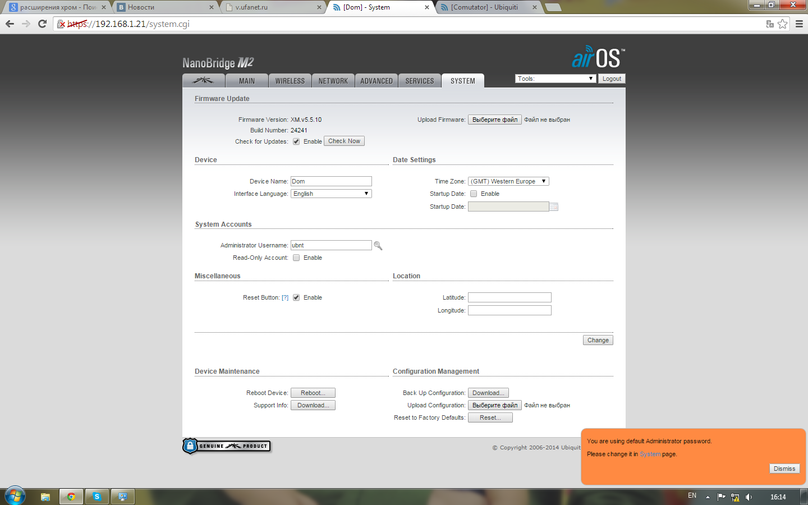
Task: Go back with the browser back arrow
Action: (x=10, y=24)
